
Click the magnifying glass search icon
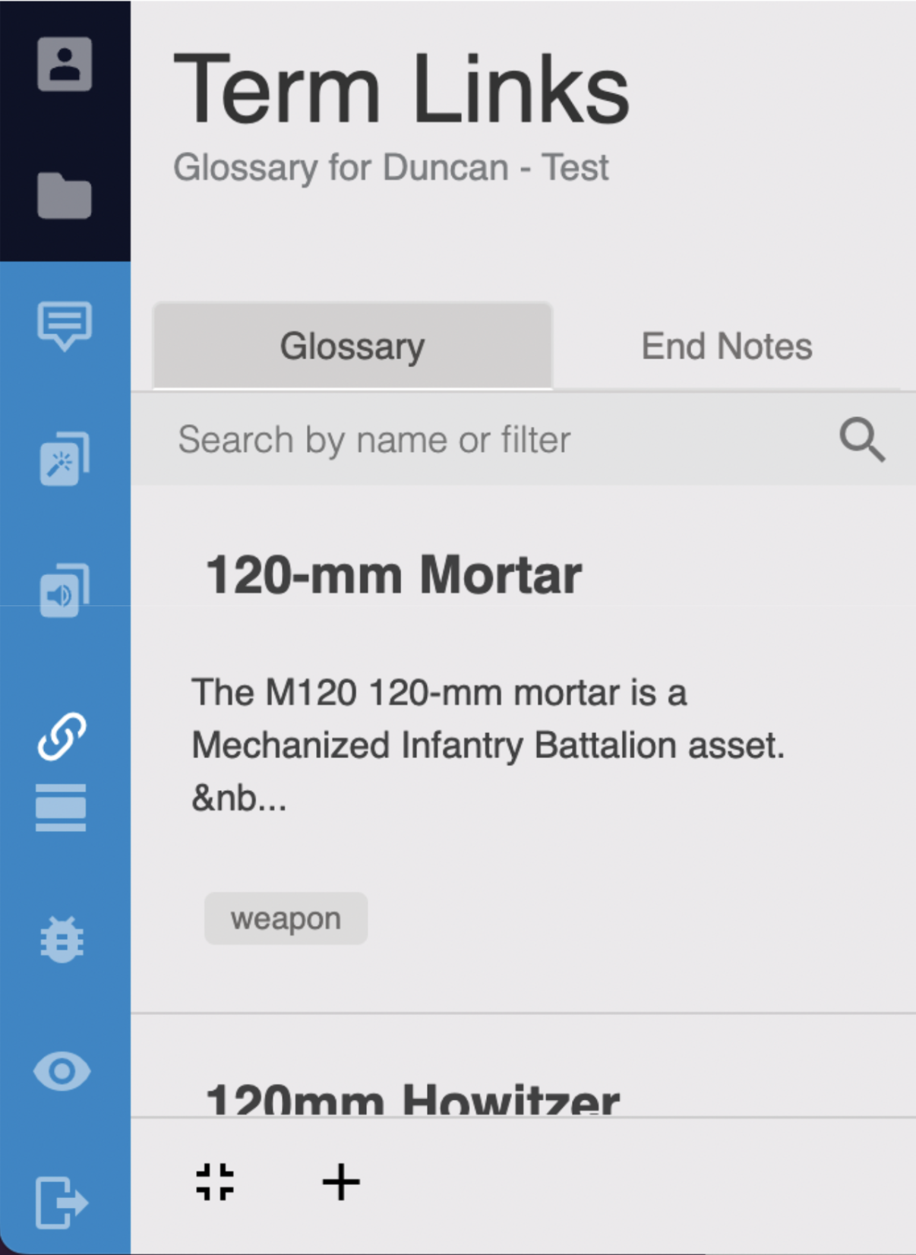(x=862, y=439)
